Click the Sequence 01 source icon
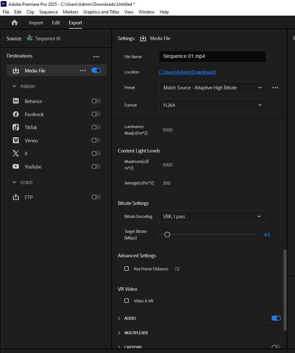Image resolution: width=295 pixels, height=353 pixels. pos(30,38)
